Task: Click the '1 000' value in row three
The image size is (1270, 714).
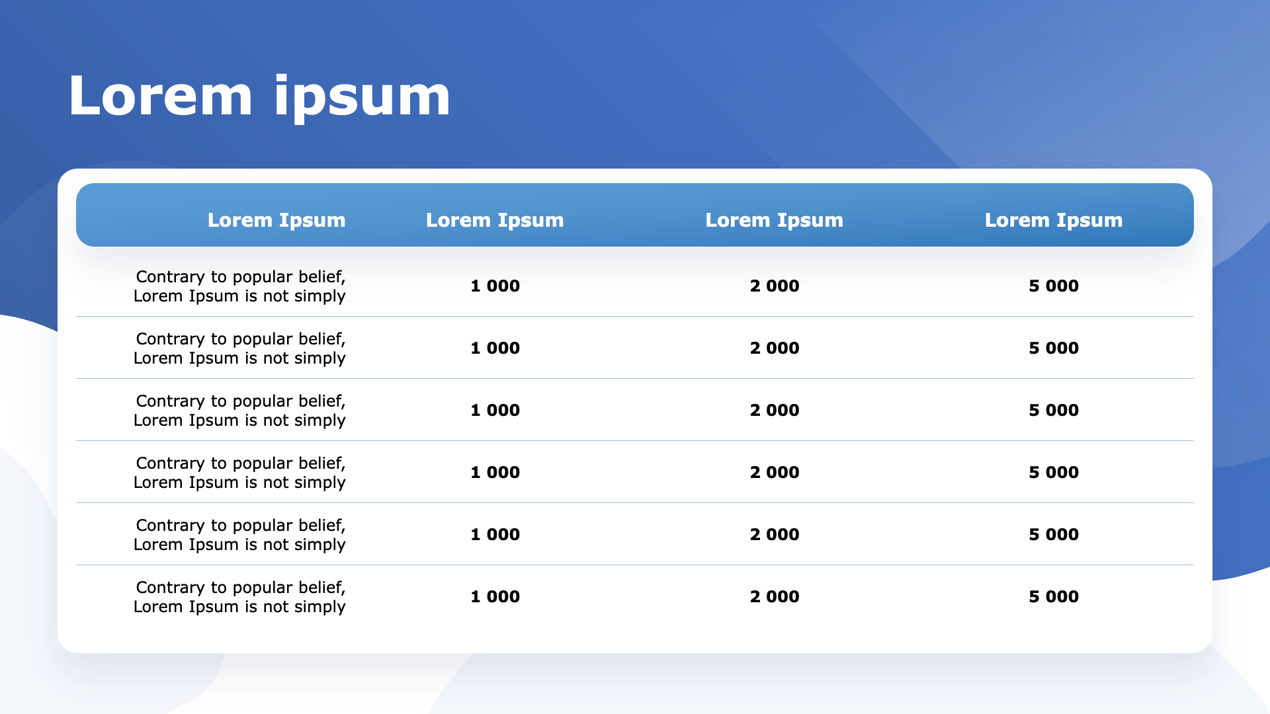Action: [x=495, y=411]
